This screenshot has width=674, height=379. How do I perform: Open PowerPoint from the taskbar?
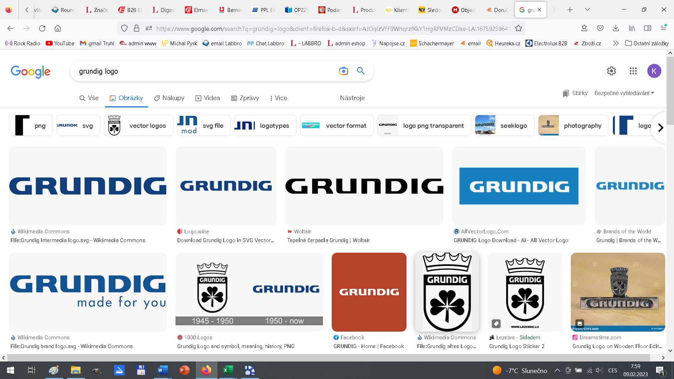184,370
